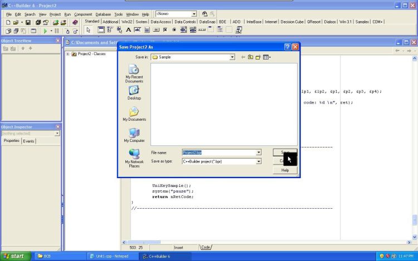Go to Desktop in places bar

(x=134, y=93)
